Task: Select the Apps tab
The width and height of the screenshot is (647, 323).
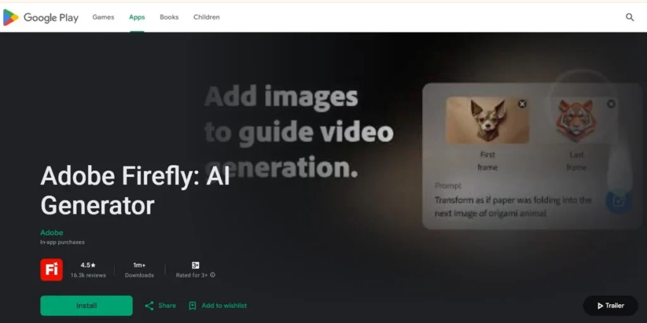Action: coord(137,17)
